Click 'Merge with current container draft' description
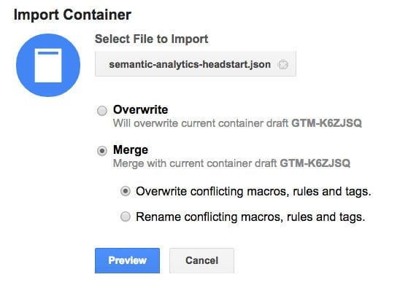Image resolution: width=400 pixels, height=288 pixels. point(195,163)
